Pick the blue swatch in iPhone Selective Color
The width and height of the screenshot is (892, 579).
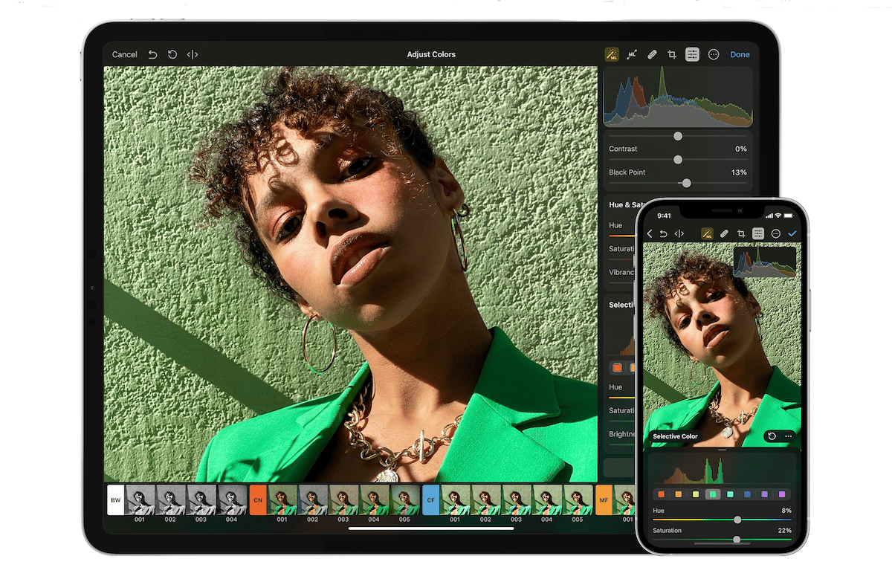pyautogui.click(x=747, y=494)
